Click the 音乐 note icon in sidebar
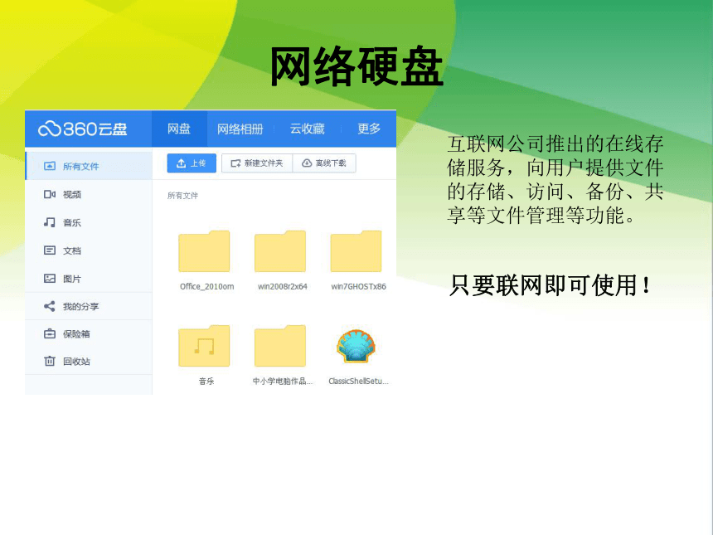Screen dimensions: 713x535 pyautogui.click(x=50, y=222)
